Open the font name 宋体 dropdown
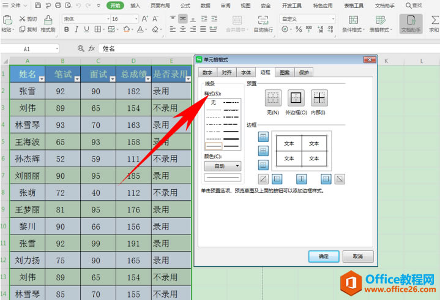The image size is (440, 300). 108,19
